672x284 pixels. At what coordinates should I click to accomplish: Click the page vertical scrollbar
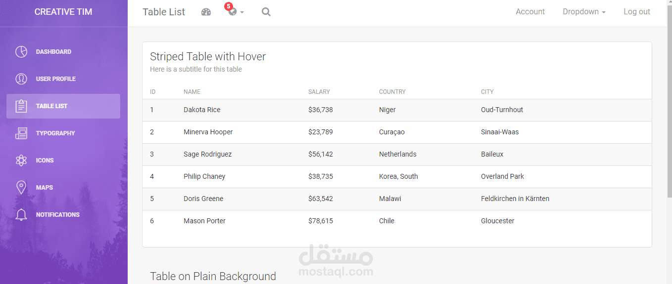click(x=669, y=99)
